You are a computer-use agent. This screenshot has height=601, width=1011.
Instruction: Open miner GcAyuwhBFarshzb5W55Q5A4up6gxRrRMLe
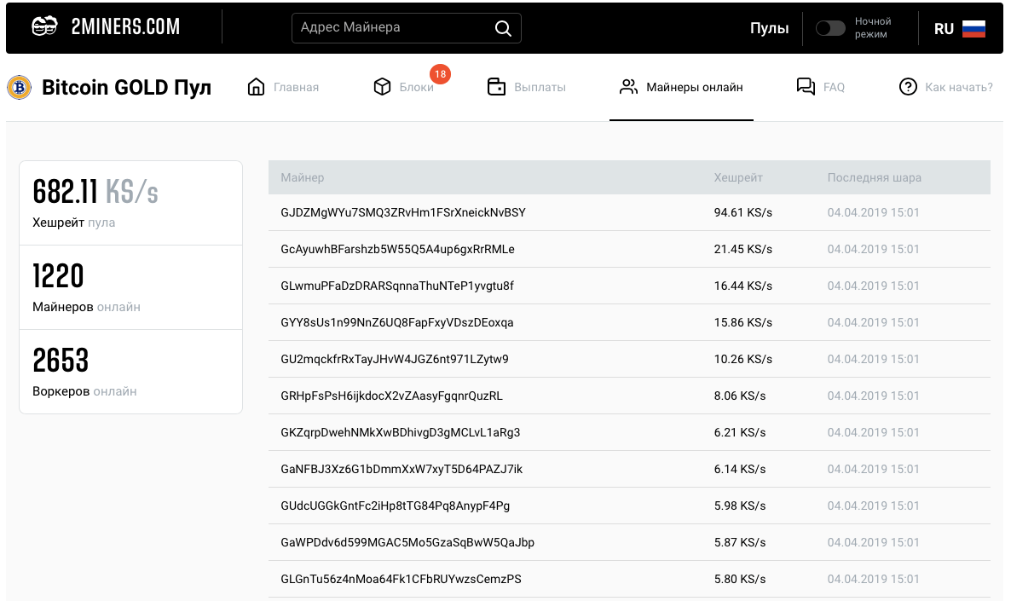point(397,249)
